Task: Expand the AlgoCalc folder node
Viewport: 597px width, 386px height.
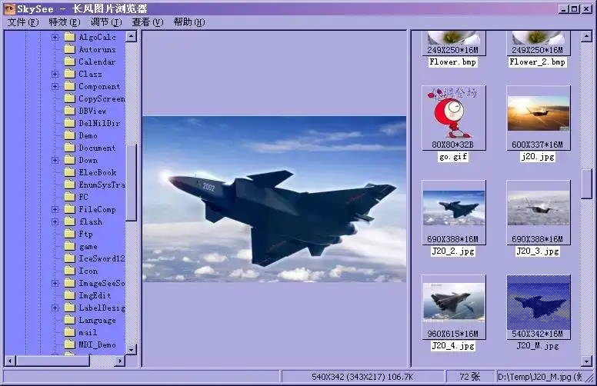Action: click(55, 37)
